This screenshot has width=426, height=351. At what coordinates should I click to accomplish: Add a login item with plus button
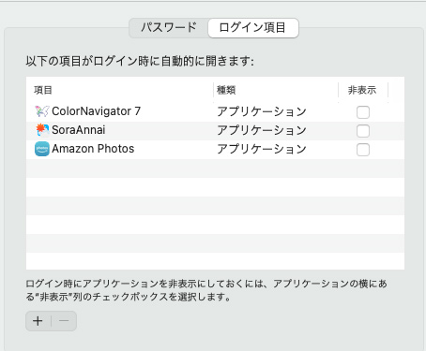click(x=38, y=321)
